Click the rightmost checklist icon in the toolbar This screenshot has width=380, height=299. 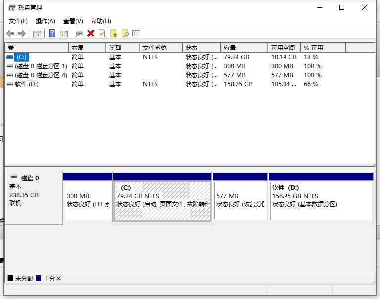(x=137, y=33)
